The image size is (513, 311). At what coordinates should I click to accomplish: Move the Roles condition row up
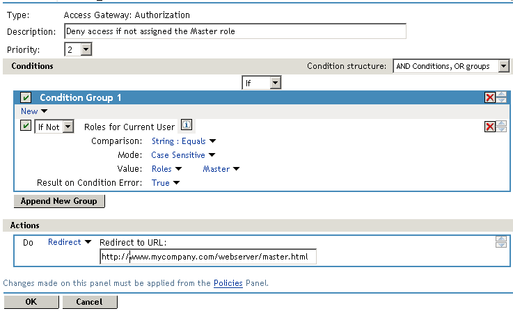point(500,123)
